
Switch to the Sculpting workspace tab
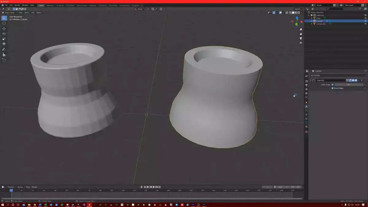pyautogui.click(x=59, y=6)
